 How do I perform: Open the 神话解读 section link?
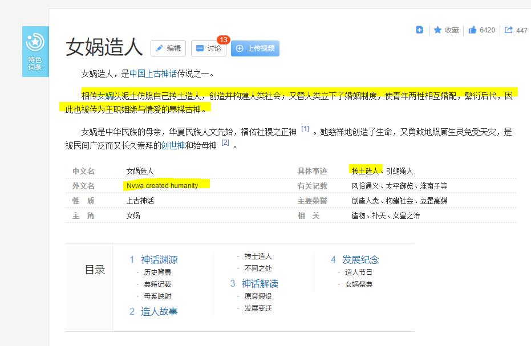coord(260,283)
